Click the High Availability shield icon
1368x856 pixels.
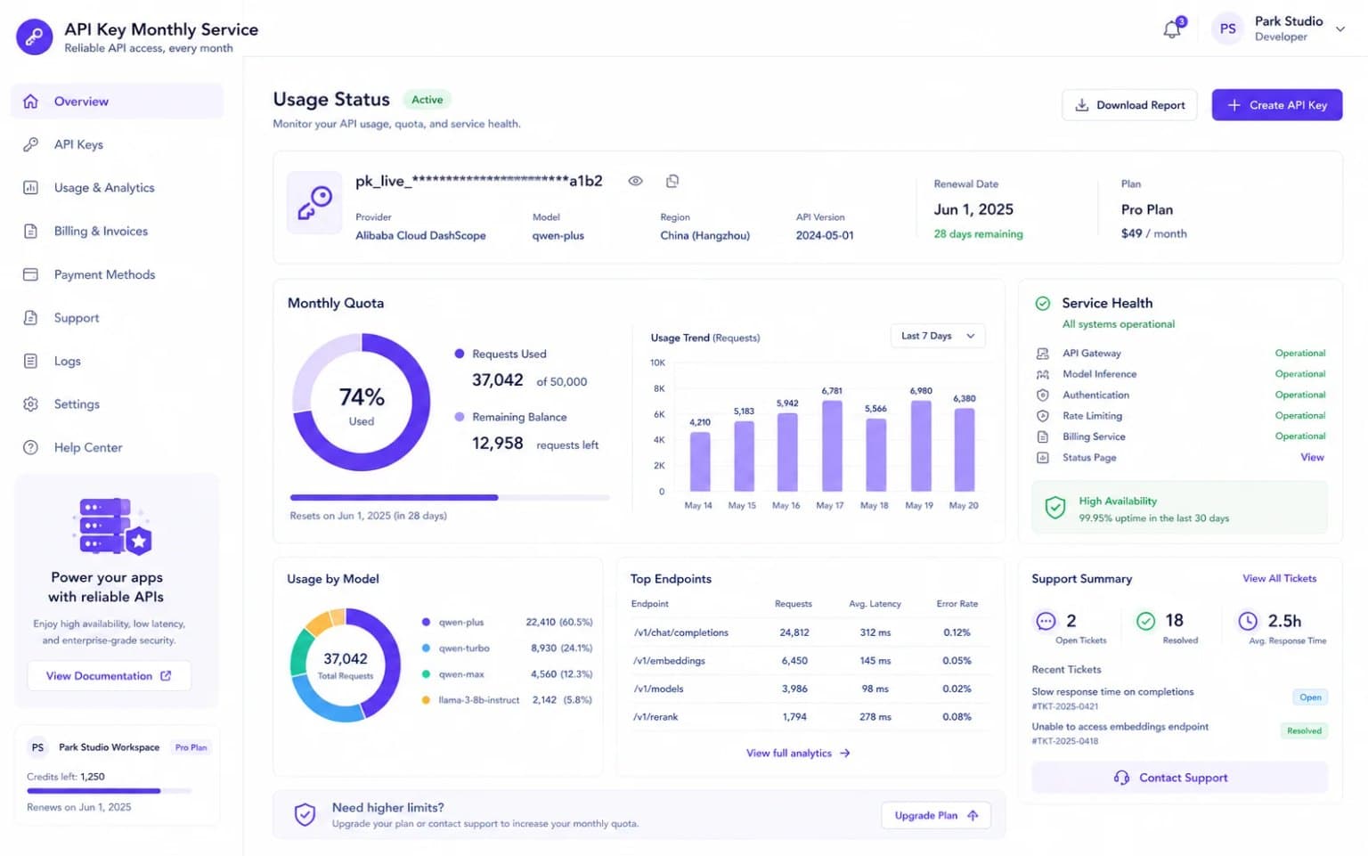tap(1055, 508)
